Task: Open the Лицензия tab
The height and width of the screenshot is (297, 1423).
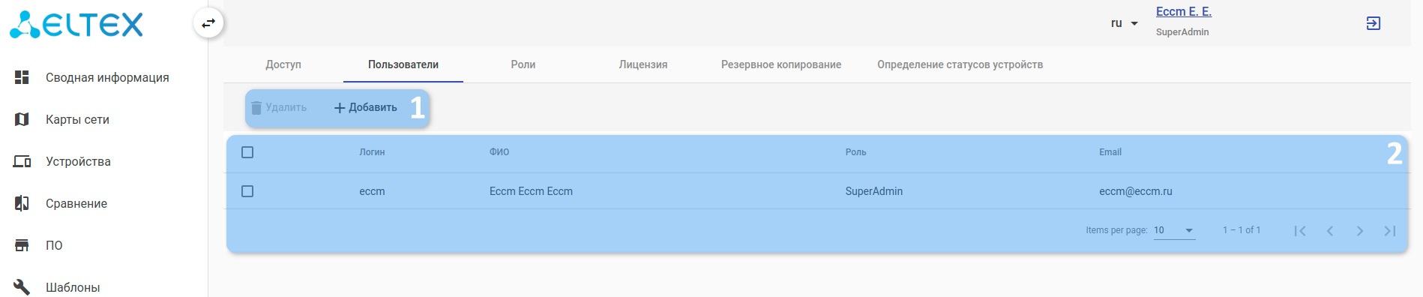Action: [643, 64]
